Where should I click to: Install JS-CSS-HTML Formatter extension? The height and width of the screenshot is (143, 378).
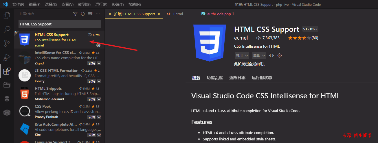[x=92, y=81]
